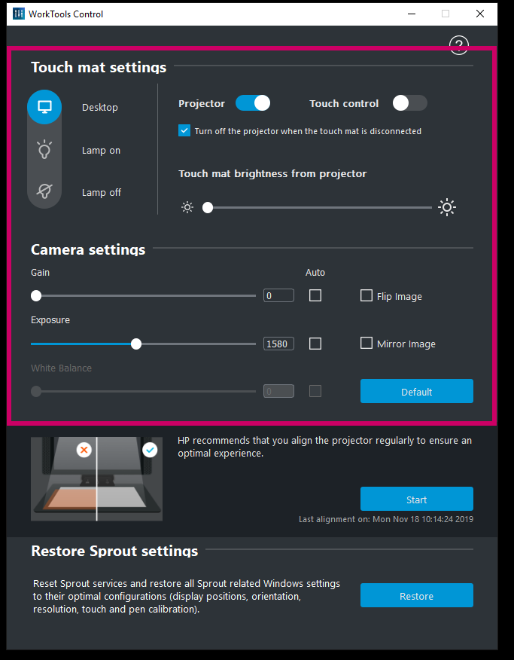514x660 pixels.
Task: Click the Default camera settings button
Action: click(x=416, y=391)
